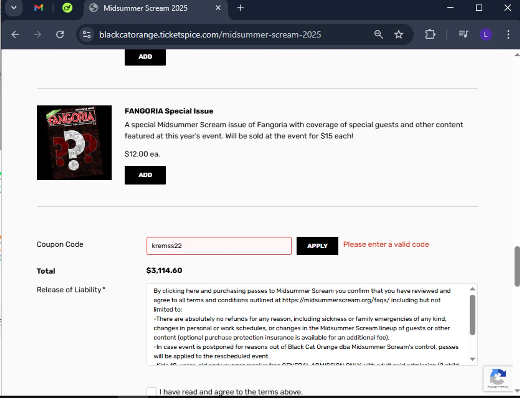Bookmark this page with star icon
This screenshot has height=398, width=520.
coord(399,34)
